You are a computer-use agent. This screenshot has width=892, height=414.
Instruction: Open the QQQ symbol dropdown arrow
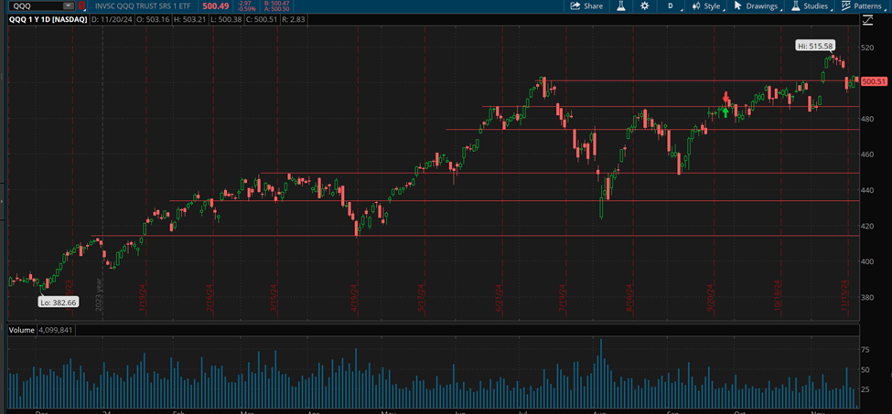pyautogui.click(x=68, y=5)
